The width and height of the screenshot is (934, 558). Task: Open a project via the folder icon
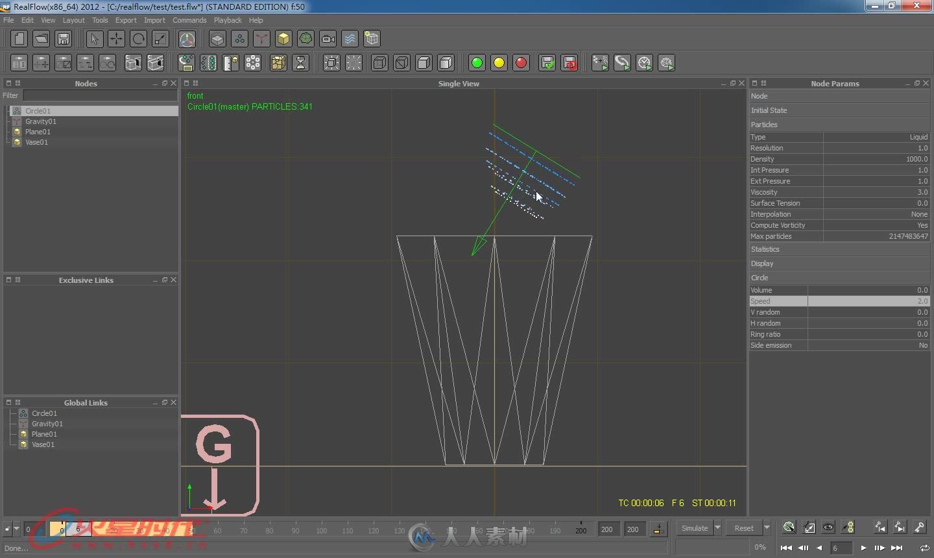[x=42, y=39]
